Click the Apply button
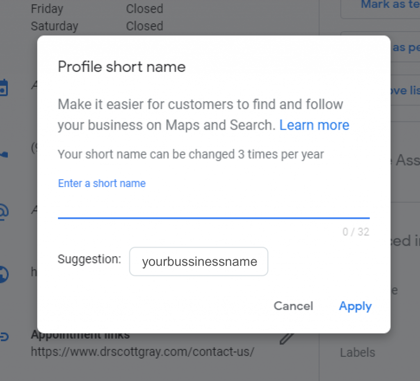 point(355,306)
